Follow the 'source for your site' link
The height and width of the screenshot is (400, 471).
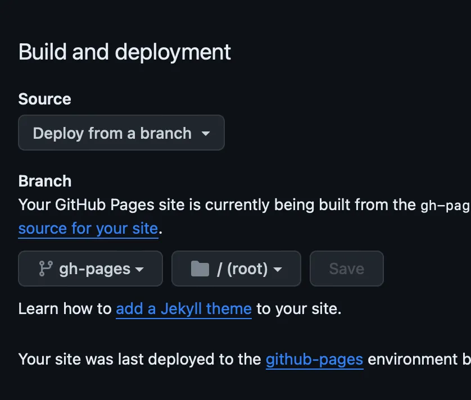88,228
